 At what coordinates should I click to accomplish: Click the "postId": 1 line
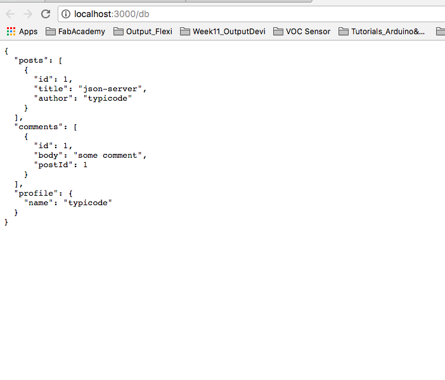(x=61, y=165)
